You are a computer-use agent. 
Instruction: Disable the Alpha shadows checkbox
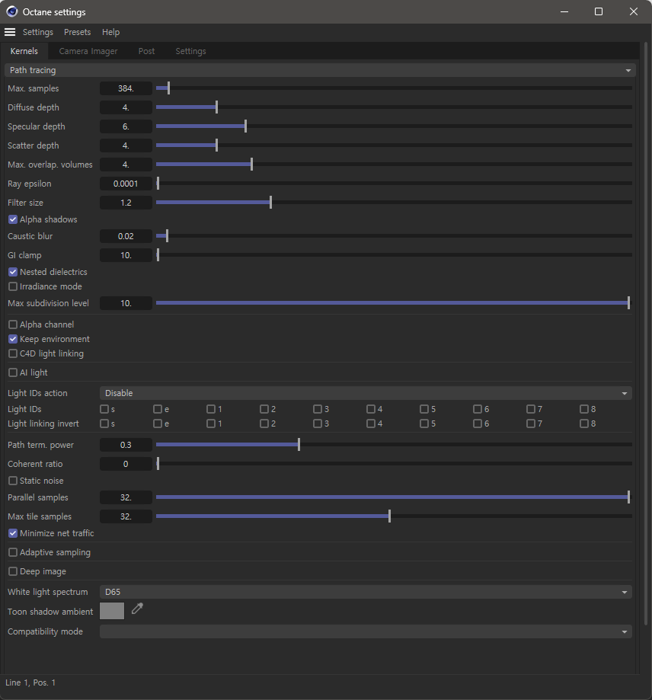click(x=13, y=219)
